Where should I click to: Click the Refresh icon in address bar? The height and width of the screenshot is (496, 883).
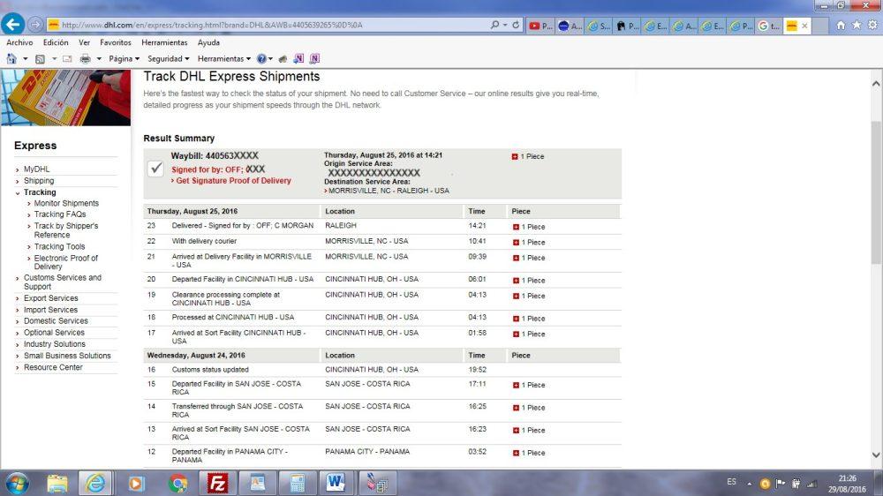[x=516, y=25]
